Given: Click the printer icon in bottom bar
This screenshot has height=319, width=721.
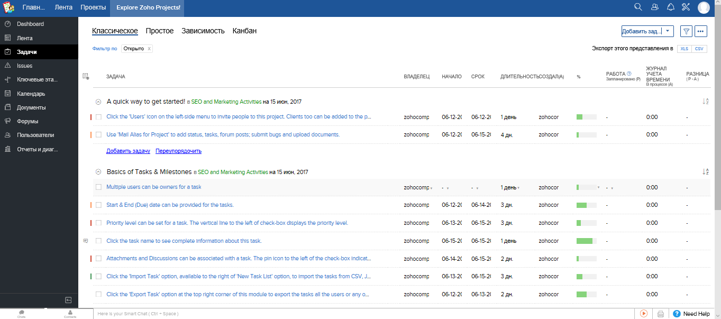Looking at the screenshot, I should (x=660, y=314).
